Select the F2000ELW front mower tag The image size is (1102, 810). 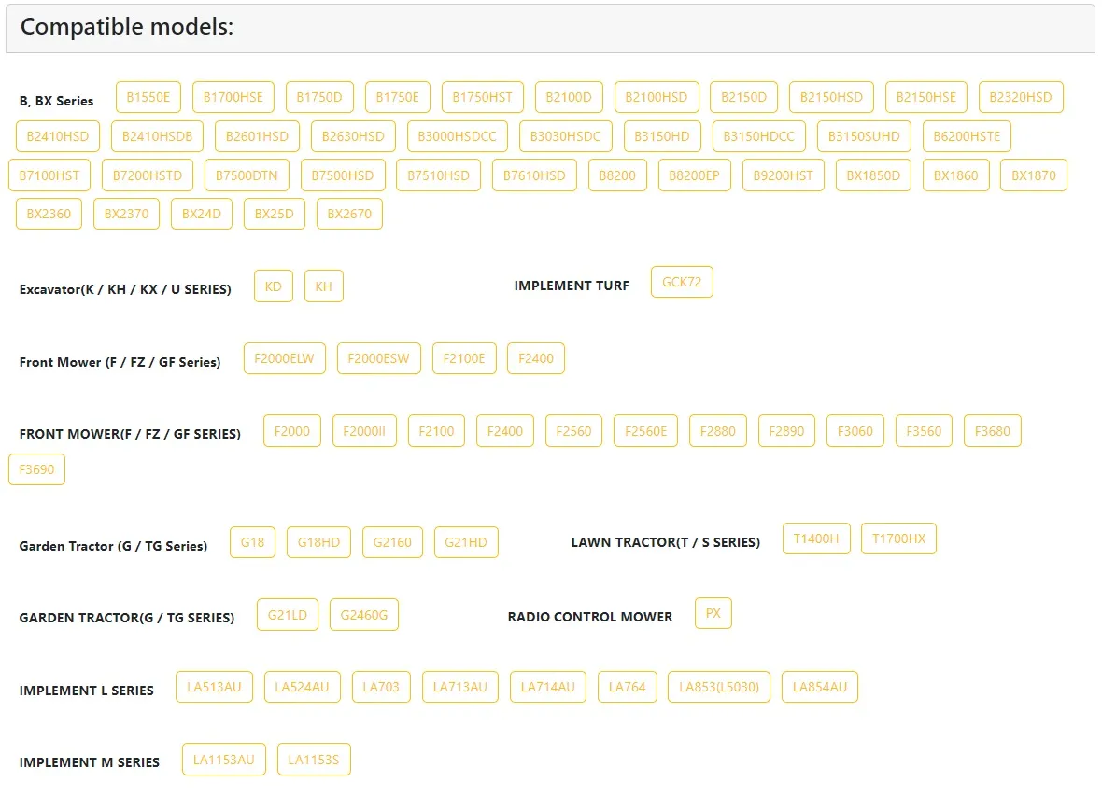285,358
